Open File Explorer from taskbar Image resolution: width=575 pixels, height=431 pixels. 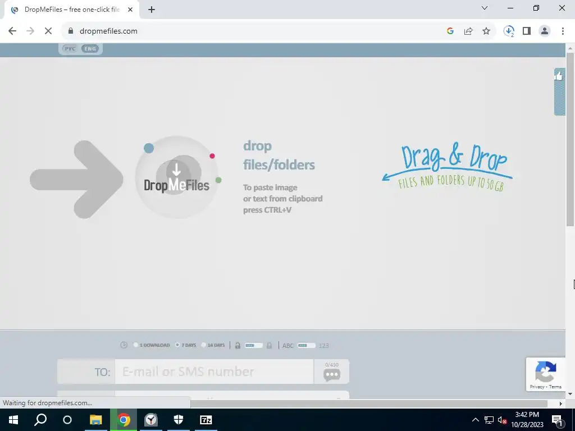click(95, 420)
